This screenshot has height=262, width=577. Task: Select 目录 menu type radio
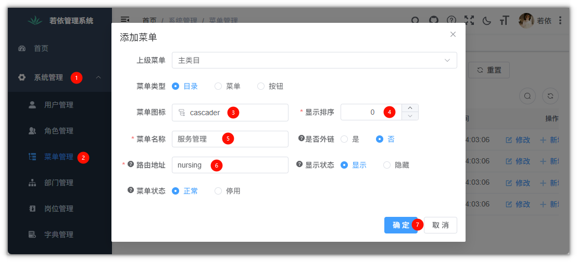tap(185, 87)
